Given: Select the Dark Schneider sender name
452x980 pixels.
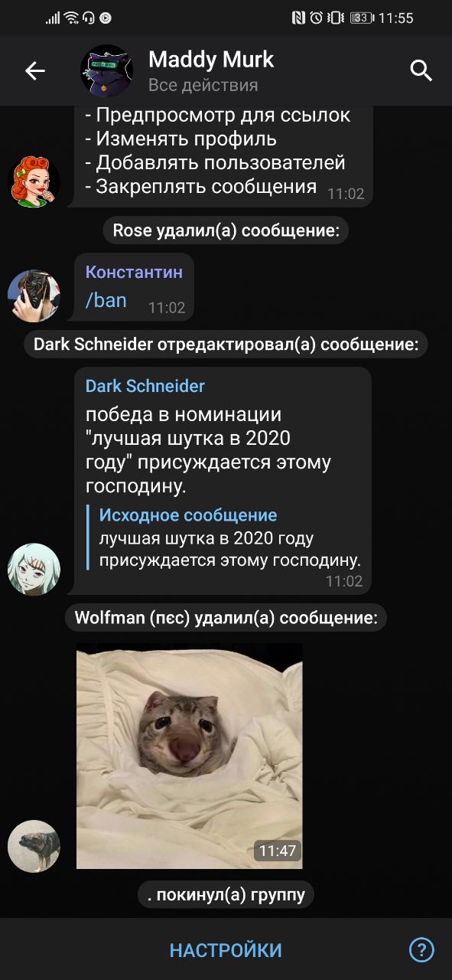Looking at the screenshot, I should pos(145,386).
